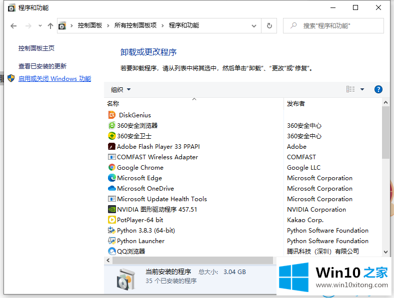This screenshot has width=394, height=298.
Task: Select the DiskGenius entry name
Action: 135,115
